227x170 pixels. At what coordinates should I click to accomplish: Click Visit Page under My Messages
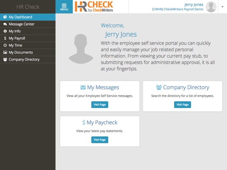click(x=100, y=105)
